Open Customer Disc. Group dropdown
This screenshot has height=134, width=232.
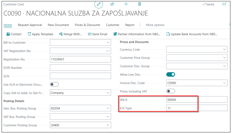(x=224, y=66)
